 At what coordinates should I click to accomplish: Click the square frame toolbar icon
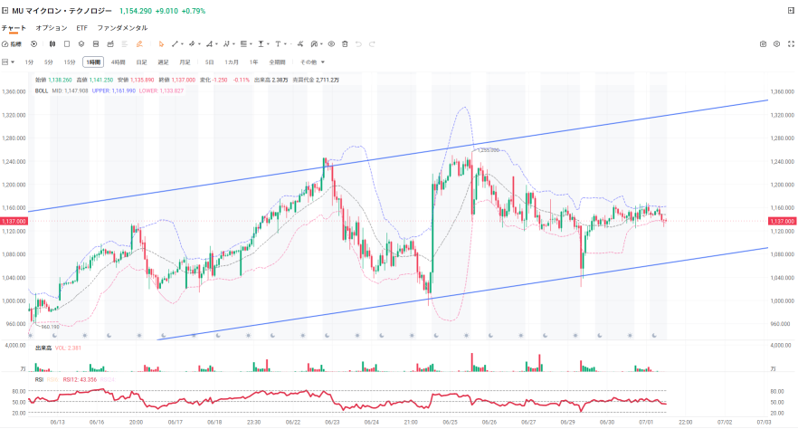click(x=67, y=44)
